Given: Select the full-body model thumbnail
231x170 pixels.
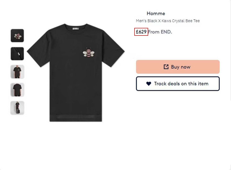Looking at the screenshot, I should tap(17, 108).
